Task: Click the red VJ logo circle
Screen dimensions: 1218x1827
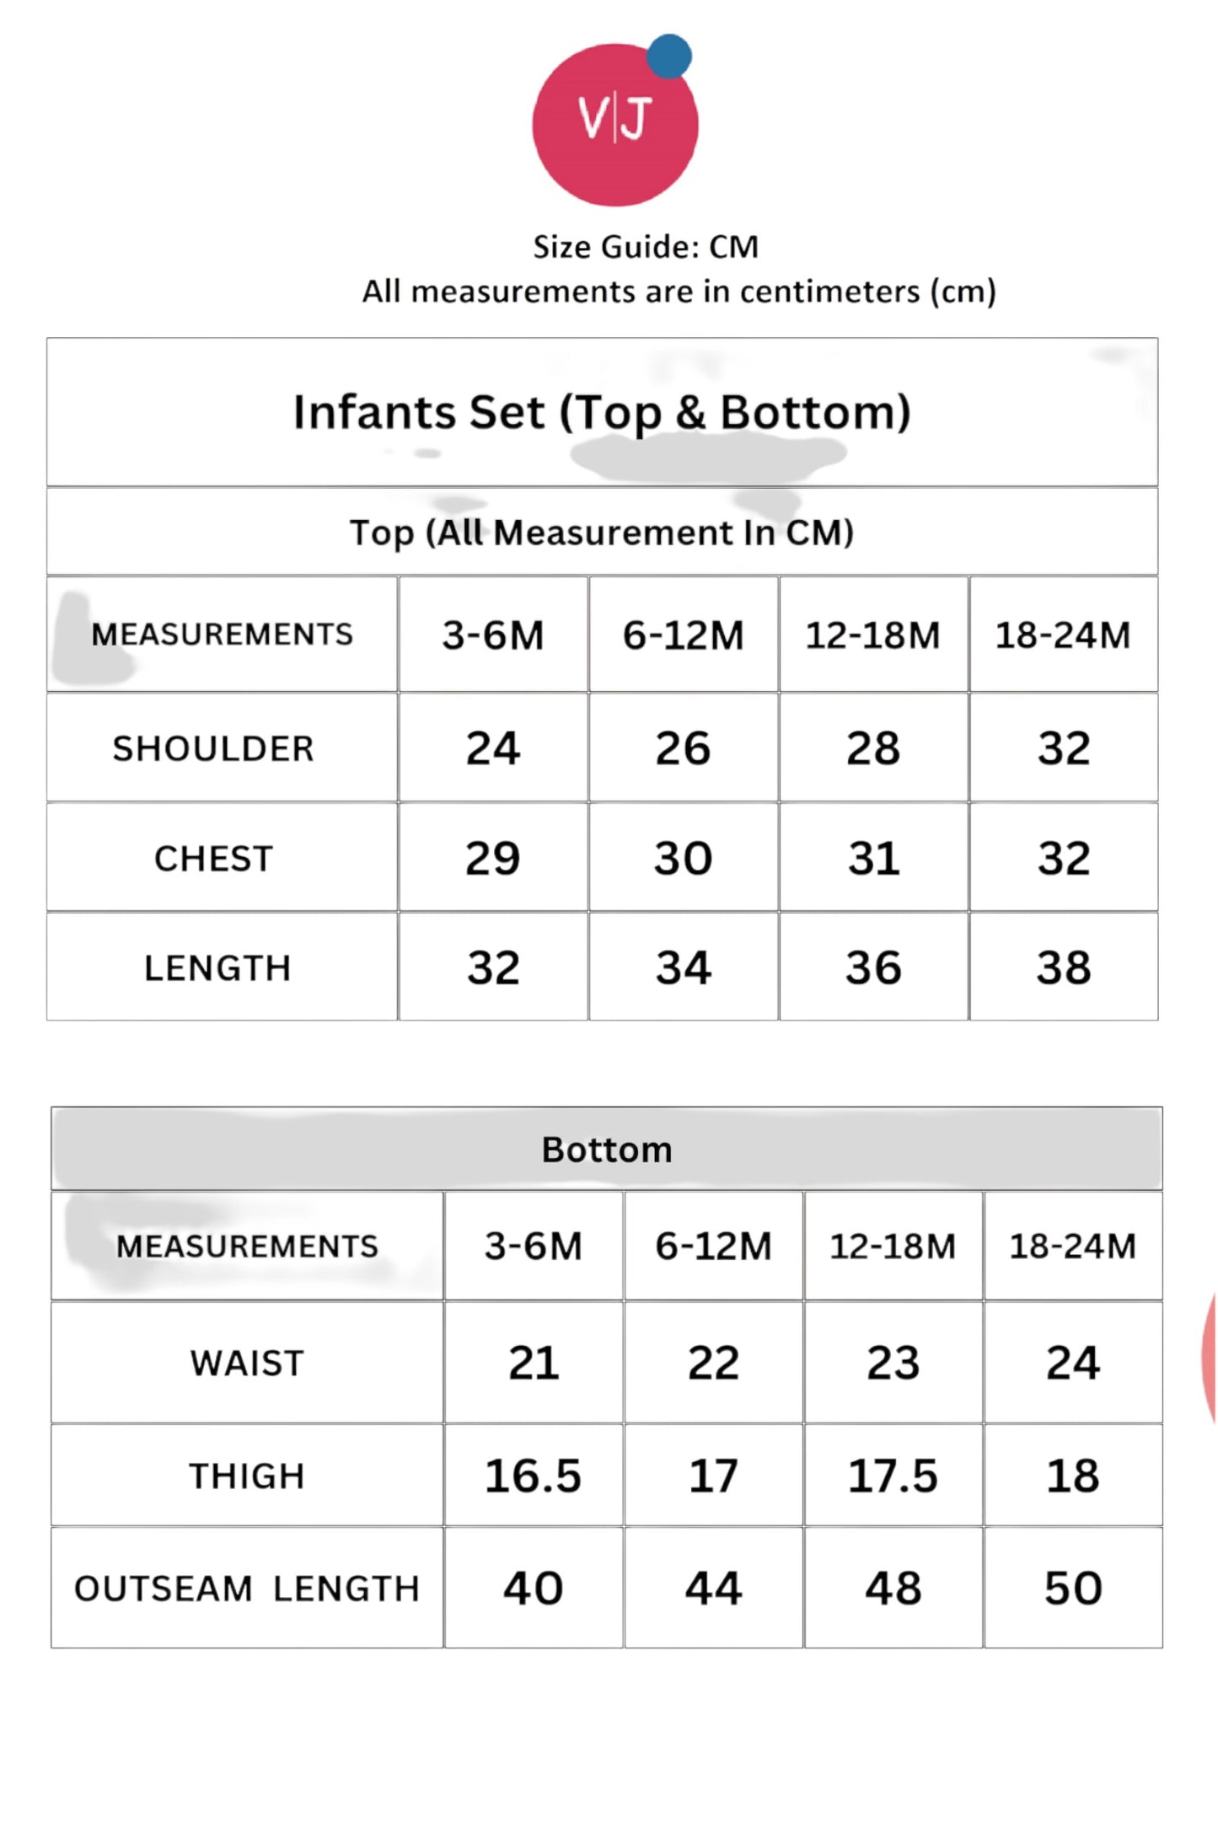Action: click(x=614, y=126)
